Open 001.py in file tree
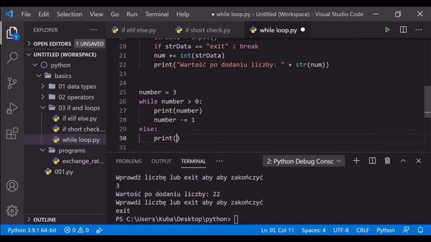 point(64,172)
